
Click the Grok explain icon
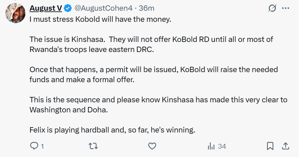coord(272,8)
